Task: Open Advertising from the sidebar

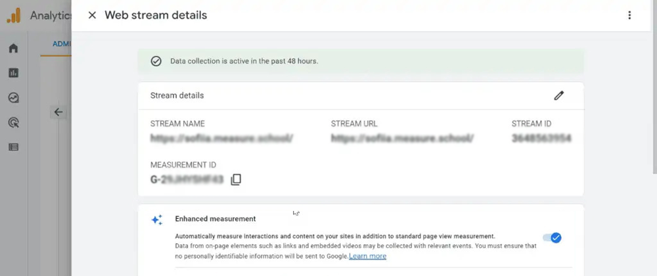Action: point(13,122)
